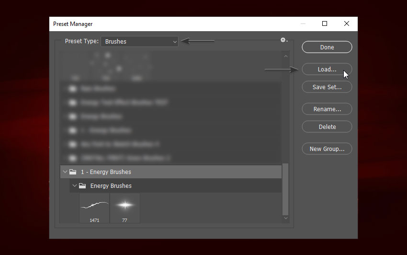Maximize the Preset Manager window
This screenshot has height=255, width=407.
(325, 24)
